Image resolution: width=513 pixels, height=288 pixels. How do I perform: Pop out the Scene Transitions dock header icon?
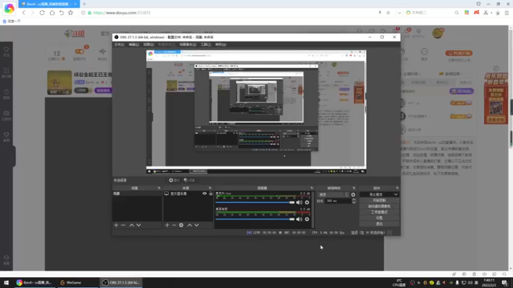pyautogui.click(x=354, y=188)
